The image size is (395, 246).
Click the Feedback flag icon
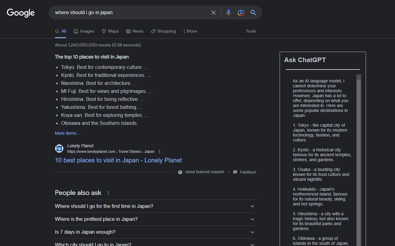pos(235,172)
